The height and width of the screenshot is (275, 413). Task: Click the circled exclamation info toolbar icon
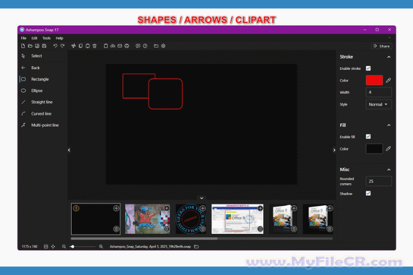(145, 46)
